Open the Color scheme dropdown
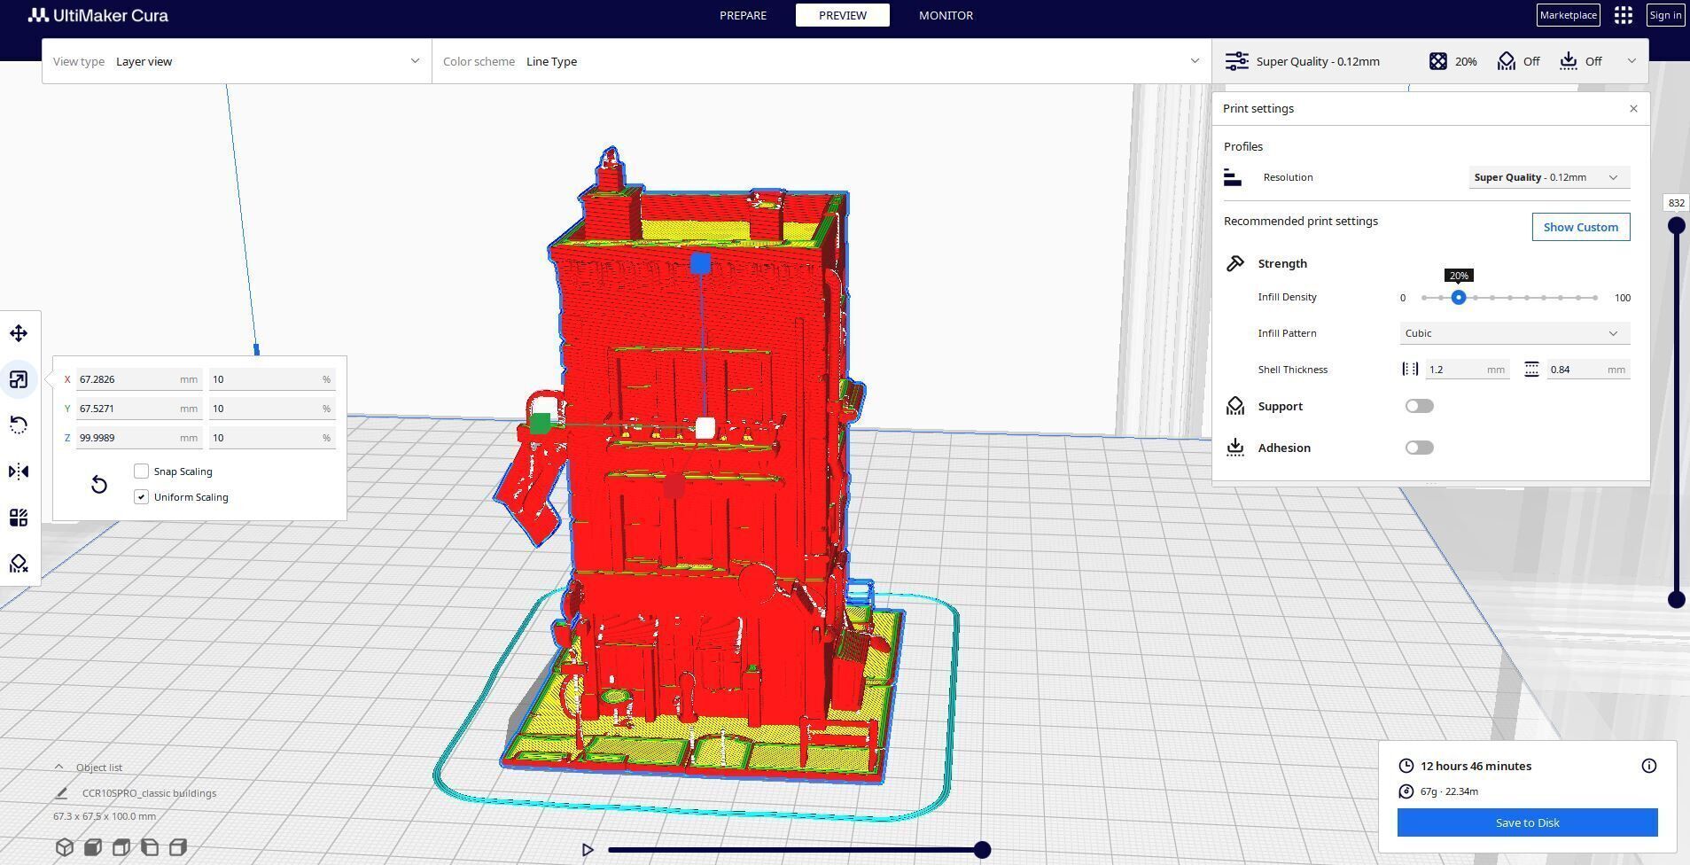 point(822,61)
